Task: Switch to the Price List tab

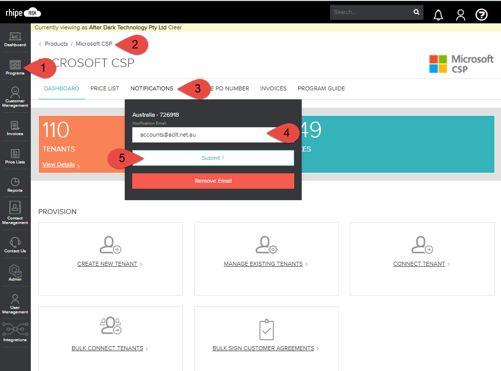Action: 105,88
